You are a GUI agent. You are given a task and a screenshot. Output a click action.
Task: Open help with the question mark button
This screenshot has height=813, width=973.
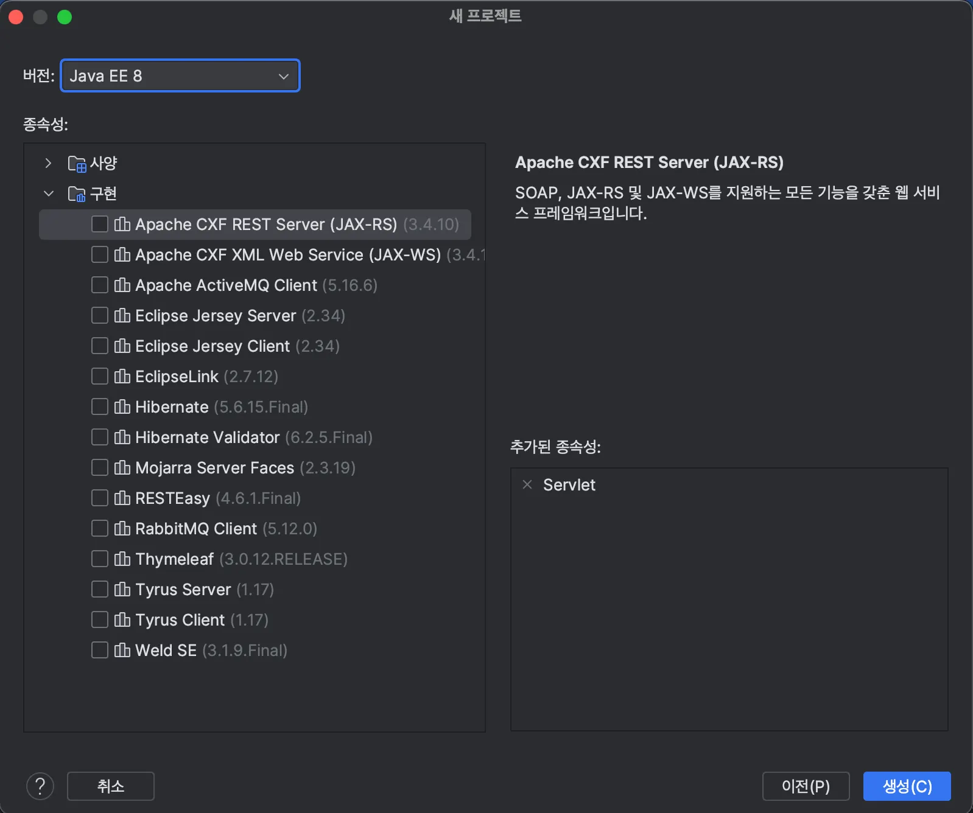(40, 786)
